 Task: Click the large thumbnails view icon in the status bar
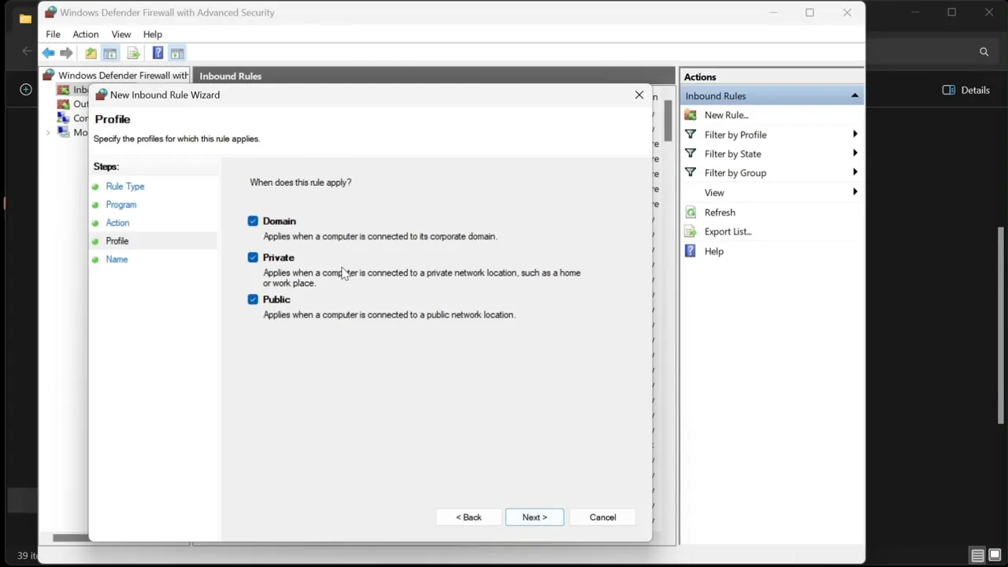pyautogui.click(x=995, y=555)
